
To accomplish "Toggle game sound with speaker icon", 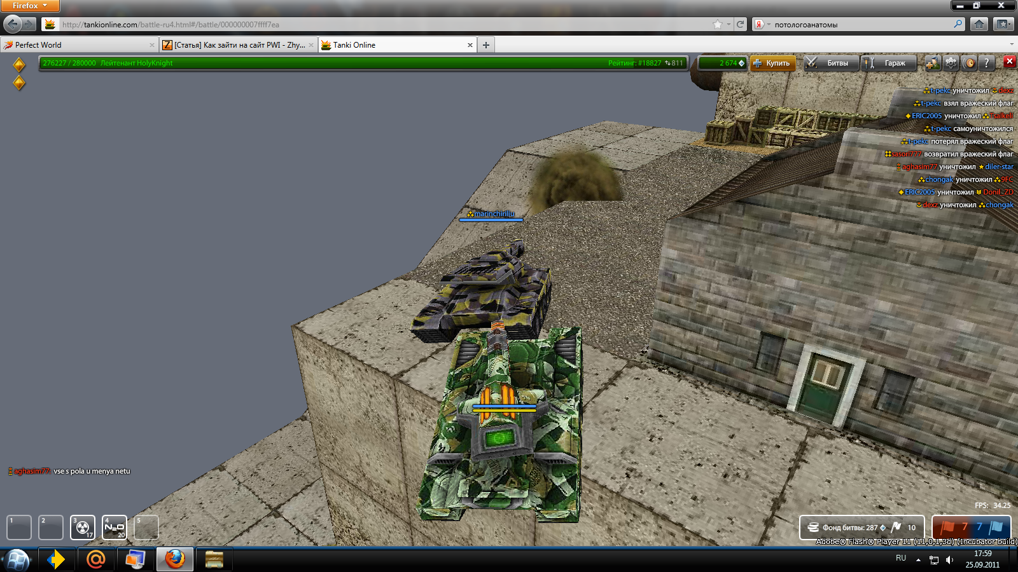I will click(x=969, y=63).
